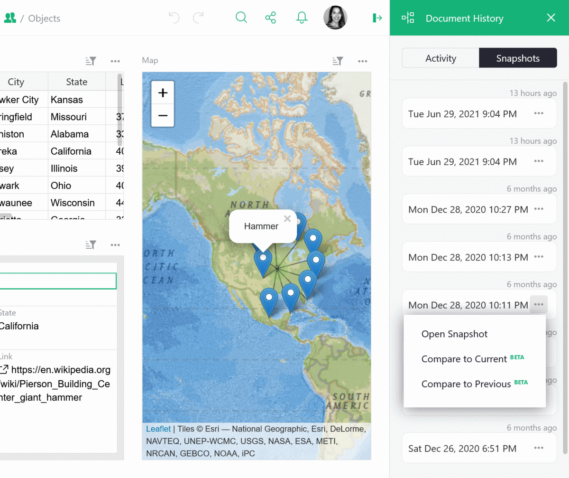Viewport: 569px width, 478px height.
Task: Select Compare to Current option
Action: point(464,359)
